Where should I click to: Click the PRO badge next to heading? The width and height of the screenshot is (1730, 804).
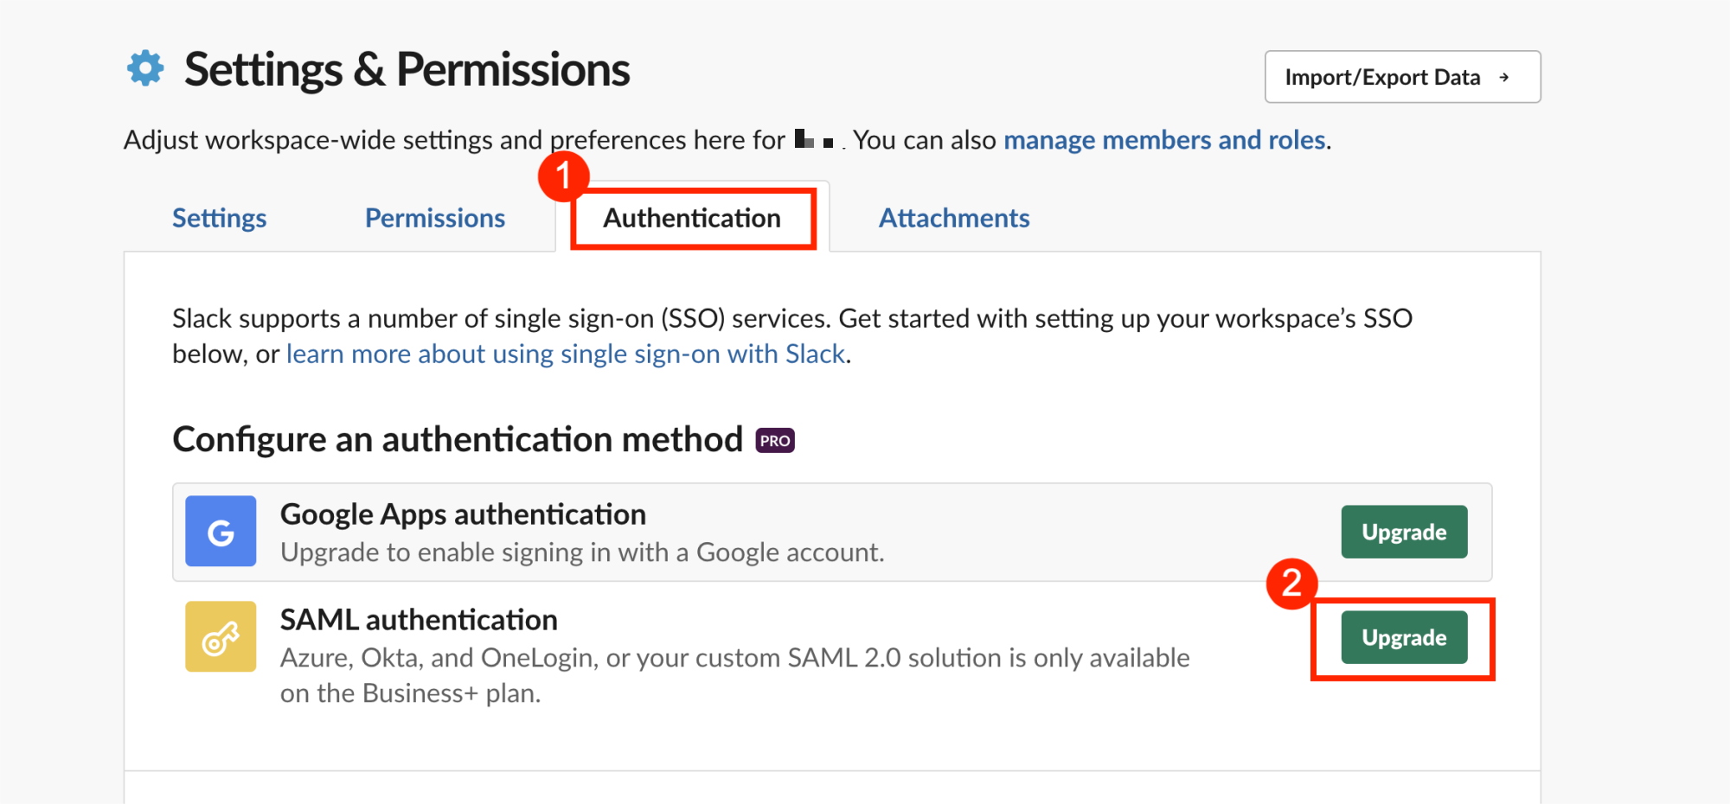tap(775, 440)
